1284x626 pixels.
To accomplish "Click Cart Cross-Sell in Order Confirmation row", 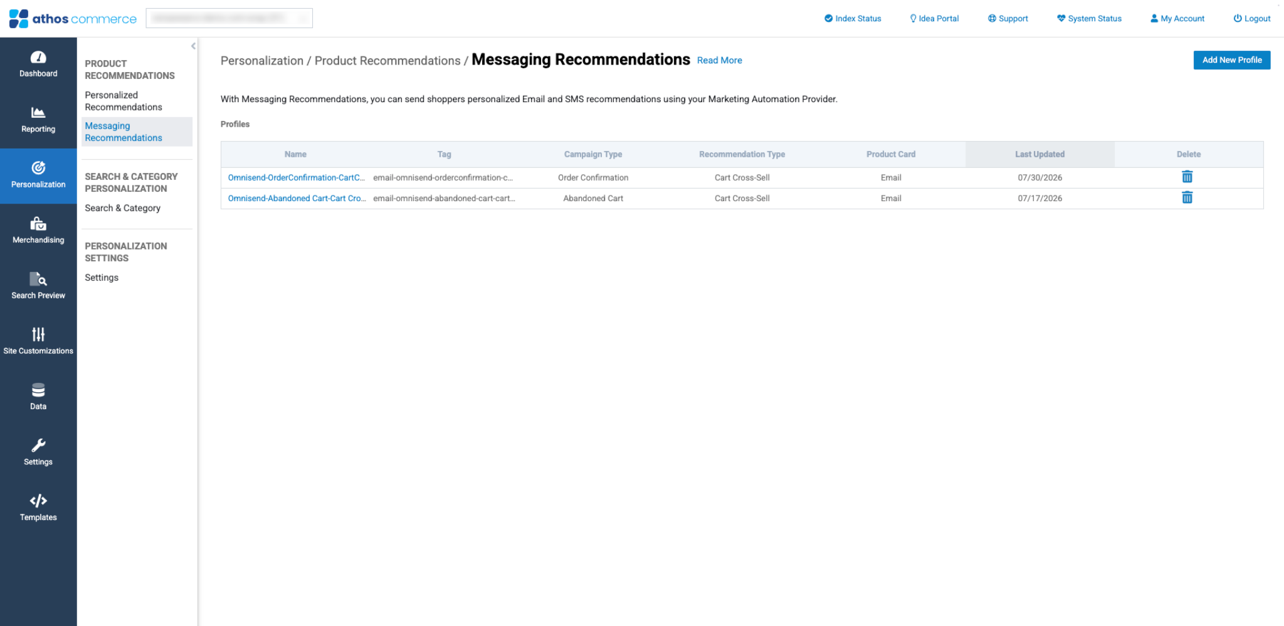I will 742,178.
